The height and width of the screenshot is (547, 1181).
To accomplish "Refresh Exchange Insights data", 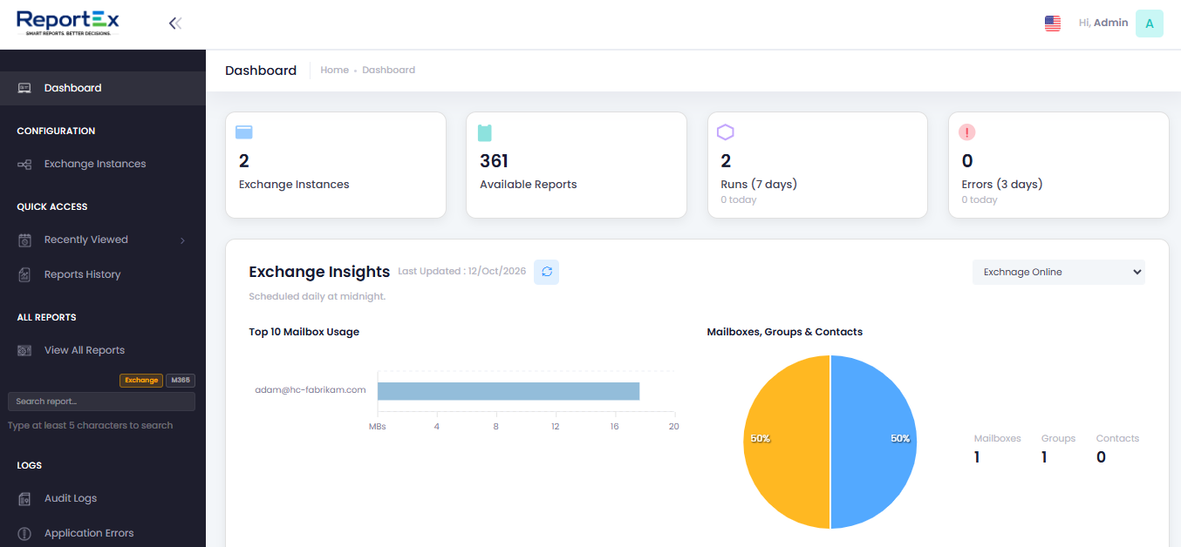I will 547,272.
